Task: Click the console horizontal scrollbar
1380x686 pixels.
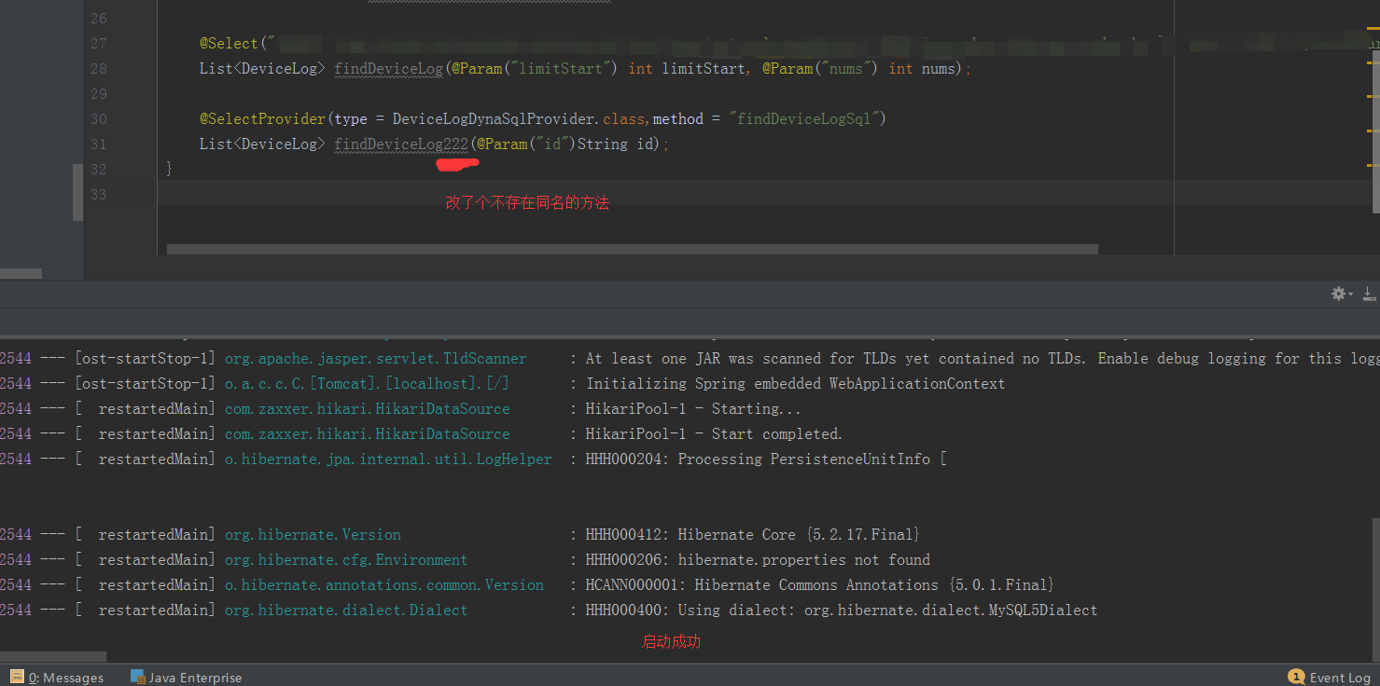Action: 53,656
